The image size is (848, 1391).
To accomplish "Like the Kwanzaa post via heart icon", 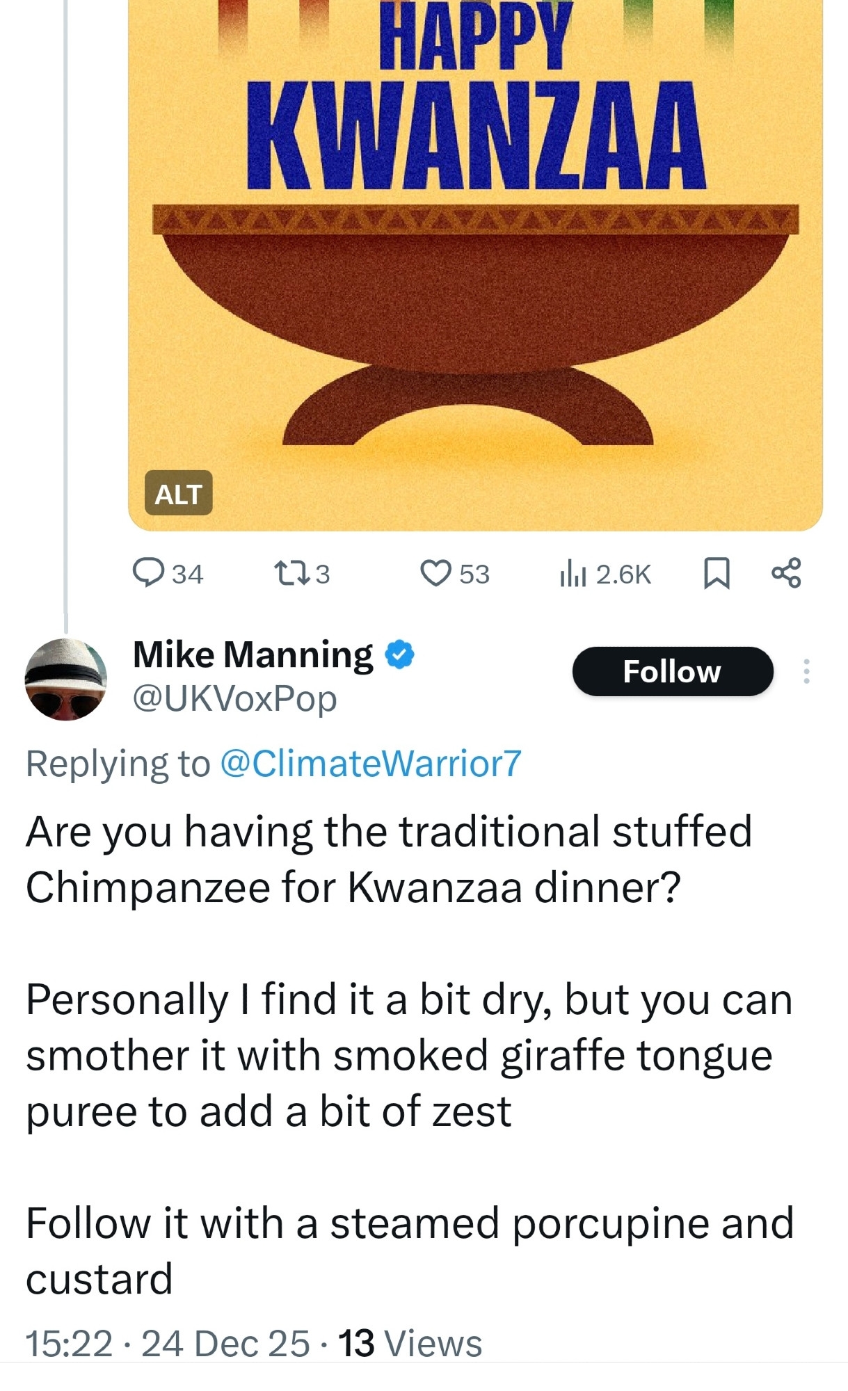I will (x=436, y=574).
